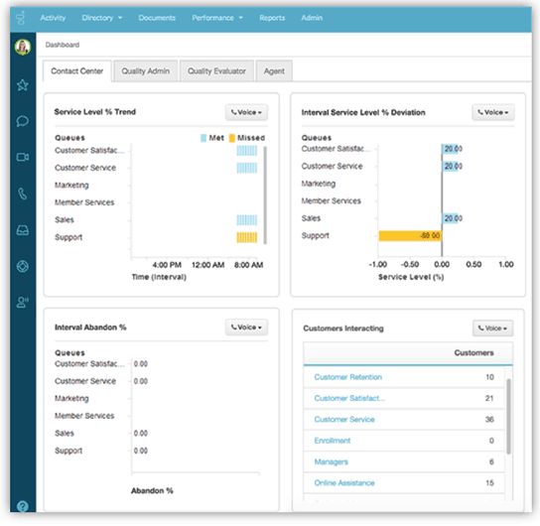Open Voice dropdown in Interval Abandon panel
The width and height of the screenshot is (540, 526).
pyautogui.click(x=246, y=328)
